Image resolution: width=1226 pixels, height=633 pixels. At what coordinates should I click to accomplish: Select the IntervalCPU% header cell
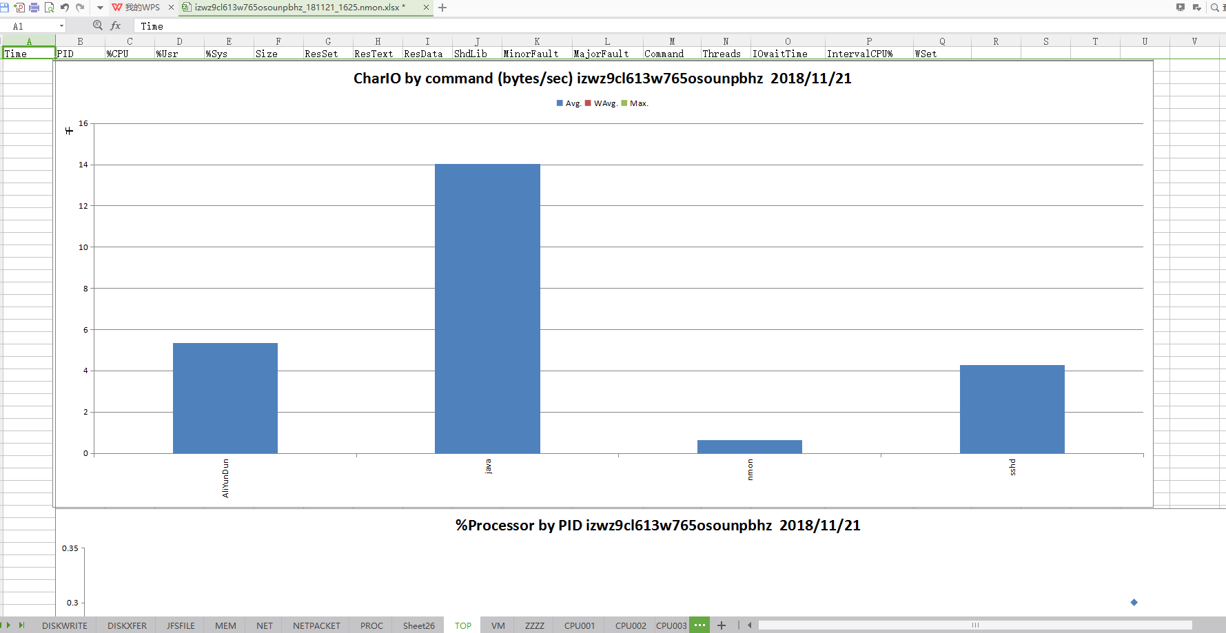869,54
